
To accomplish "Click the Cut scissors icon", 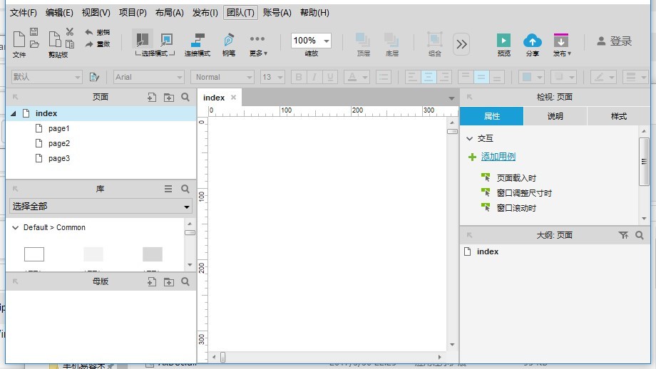I will tap(69, 31).
